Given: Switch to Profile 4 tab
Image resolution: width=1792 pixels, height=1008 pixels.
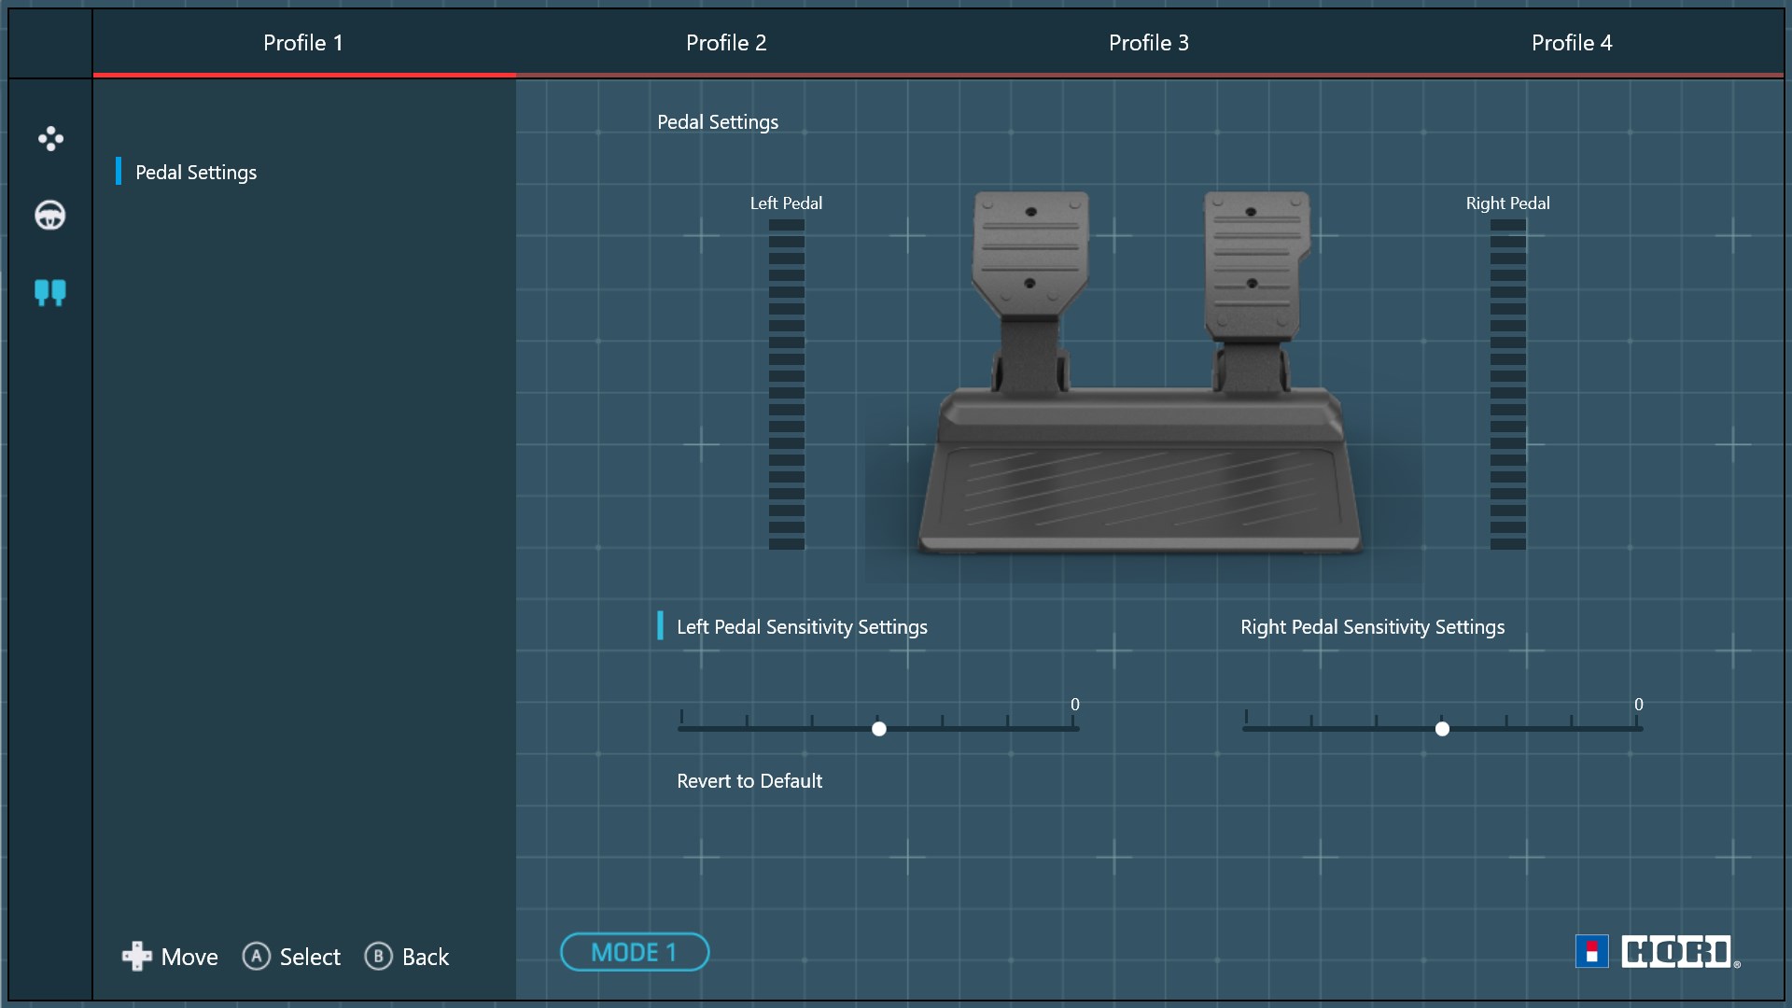Looking at the screenshot, I should (1572, 43).
